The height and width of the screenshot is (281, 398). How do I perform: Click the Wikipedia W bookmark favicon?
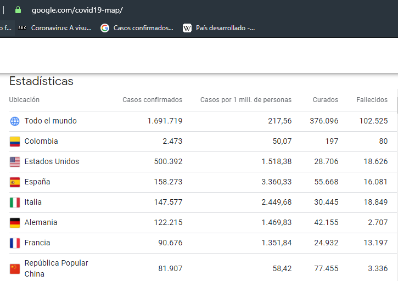point(187,28)
